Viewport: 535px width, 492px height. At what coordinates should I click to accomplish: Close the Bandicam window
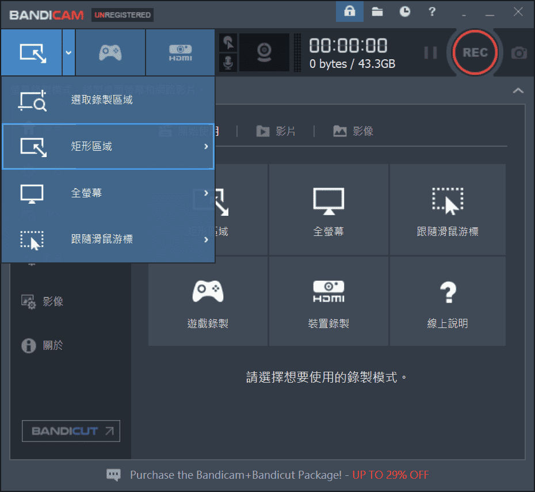pyautogui.click(x=518, y=12)
